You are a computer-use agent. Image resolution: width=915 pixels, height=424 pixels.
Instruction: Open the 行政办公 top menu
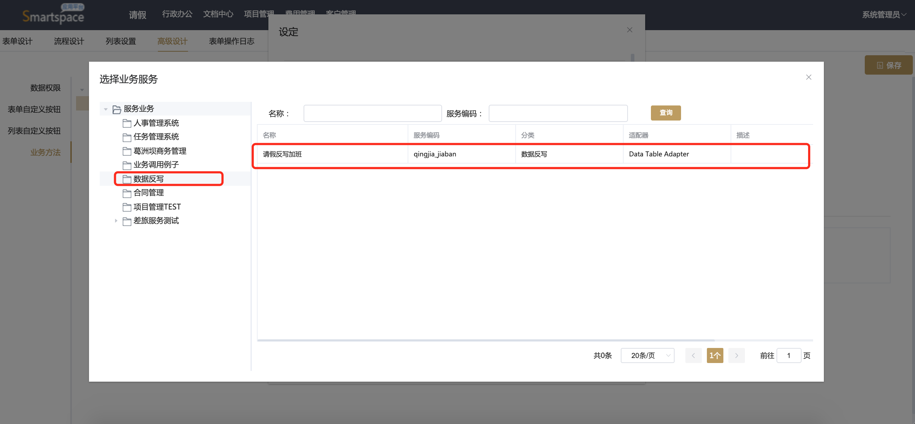(x=177, y=14)
